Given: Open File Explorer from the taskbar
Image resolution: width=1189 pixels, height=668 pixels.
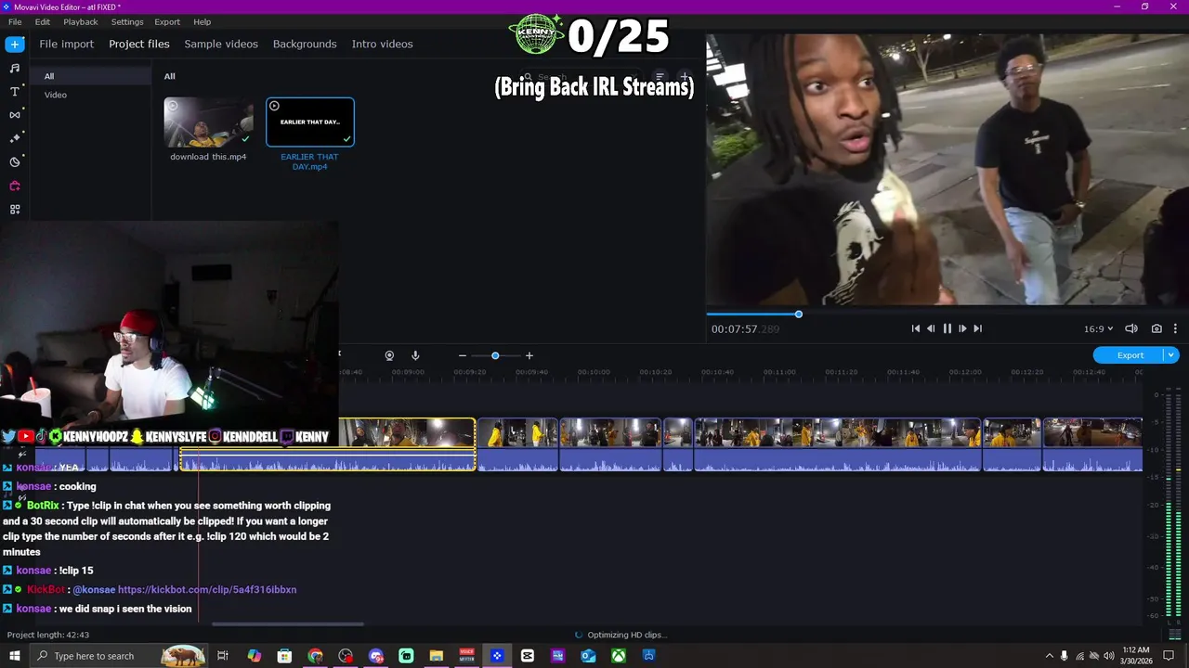Looking at the screenshot, I should pos(436,656).
